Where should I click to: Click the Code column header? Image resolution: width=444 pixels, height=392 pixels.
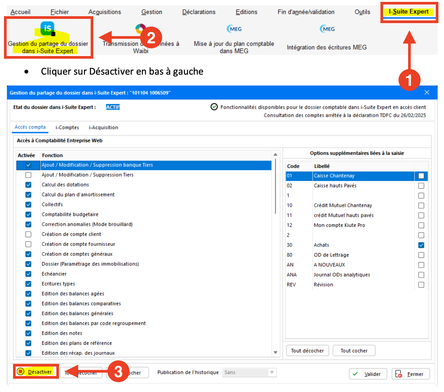[293, 166]
